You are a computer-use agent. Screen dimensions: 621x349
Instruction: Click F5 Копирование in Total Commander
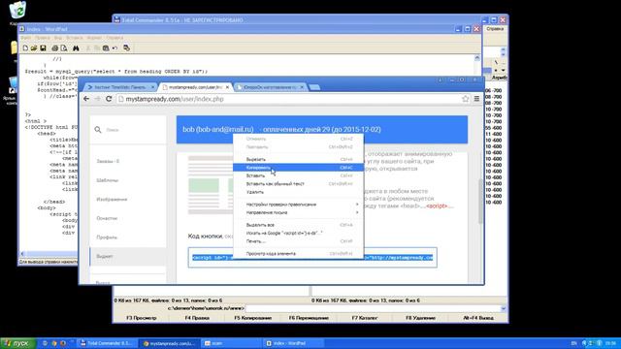(252, 318)
